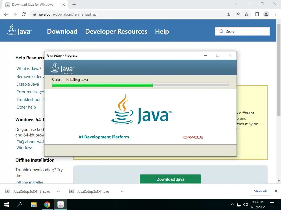Click '#1 Development Platform' text
The image size is (281, 210).
[x=103, y=137]
